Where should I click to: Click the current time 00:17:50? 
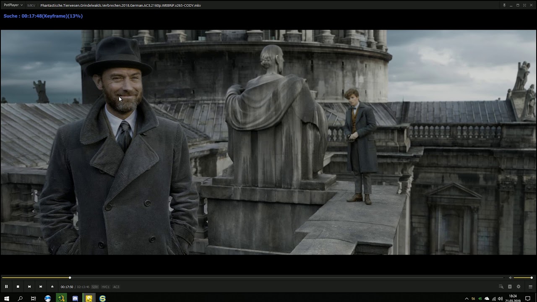[67, 287]
